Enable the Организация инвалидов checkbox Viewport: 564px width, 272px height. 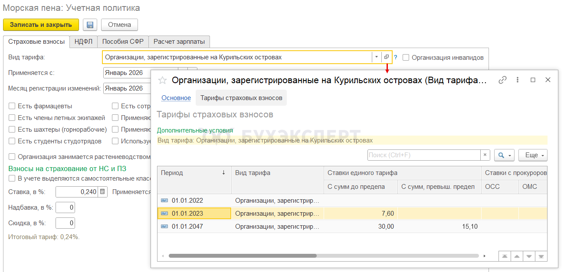click(x=406, y=57)
